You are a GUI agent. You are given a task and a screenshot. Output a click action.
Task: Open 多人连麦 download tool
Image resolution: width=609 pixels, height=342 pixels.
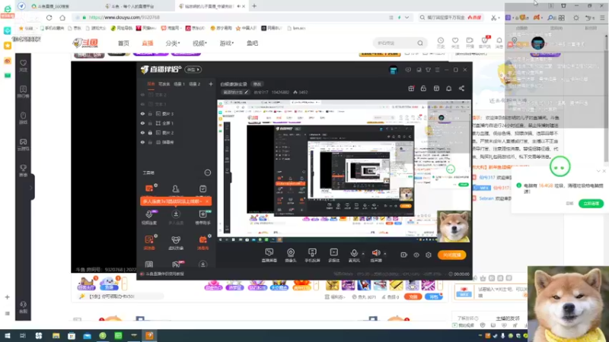176,217
